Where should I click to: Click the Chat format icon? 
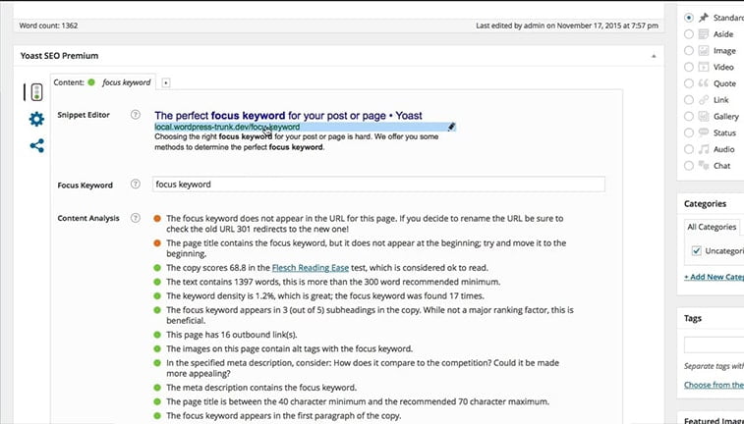click(x=703, y=165)
